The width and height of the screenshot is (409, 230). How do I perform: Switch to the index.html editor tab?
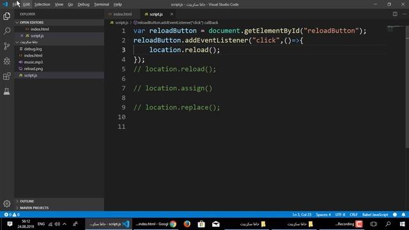coord(122,14)
